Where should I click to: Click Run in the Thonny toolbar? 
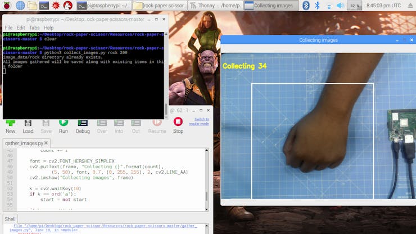(x=64, y=126)
